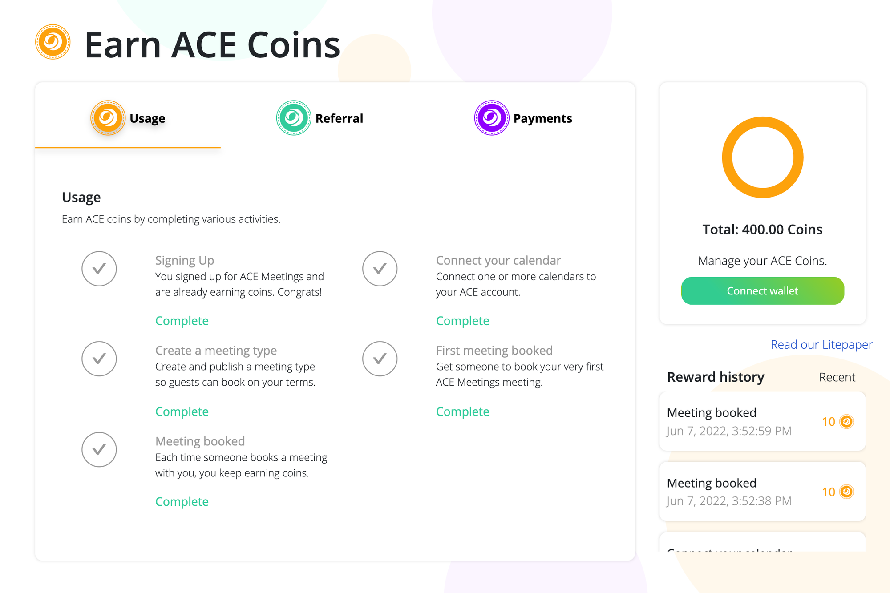Click the Complete status under Signing Up
The image size is (890, 593).
182,321
